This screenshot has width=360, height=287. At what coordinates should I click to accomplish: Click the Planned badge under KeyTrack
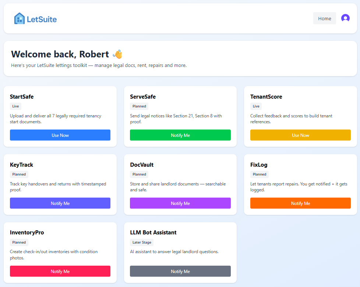tap(19, 174)
